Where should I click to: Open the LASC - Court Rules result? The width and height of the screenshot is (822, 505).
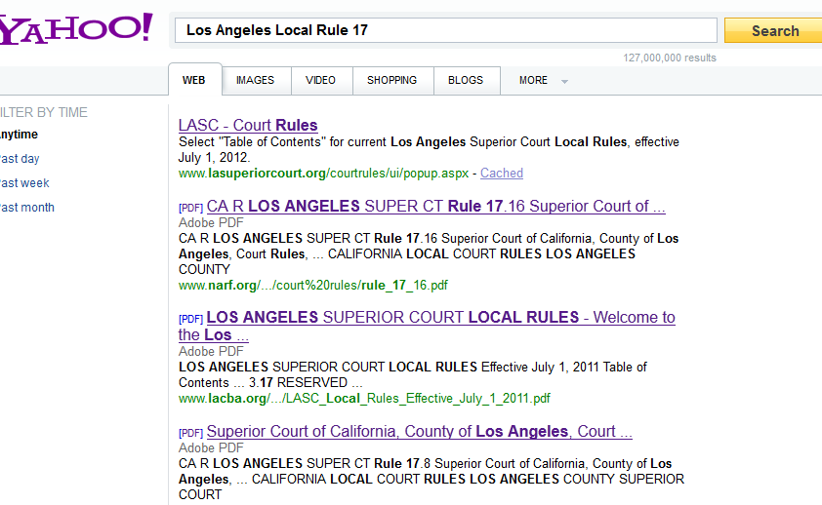[x=248, y=125]
